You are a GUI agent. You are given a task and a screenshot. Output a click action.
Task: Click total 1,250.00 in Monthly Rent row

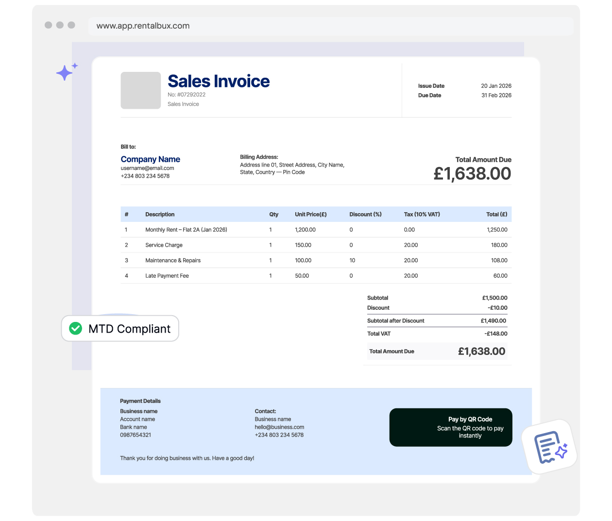click(497, 230)
